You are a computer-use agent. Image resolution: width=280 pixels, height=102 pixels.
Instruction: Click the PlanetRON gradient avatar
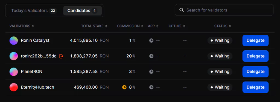tap(14, 72)
